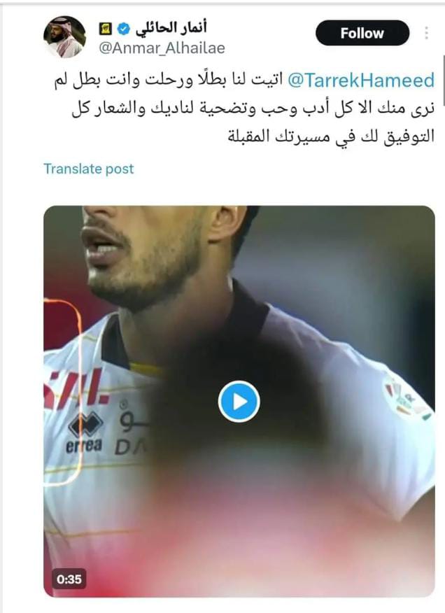Open the video thumbnail at the player's face
This screenshot has height=613, width=445.
coord(153,254)
